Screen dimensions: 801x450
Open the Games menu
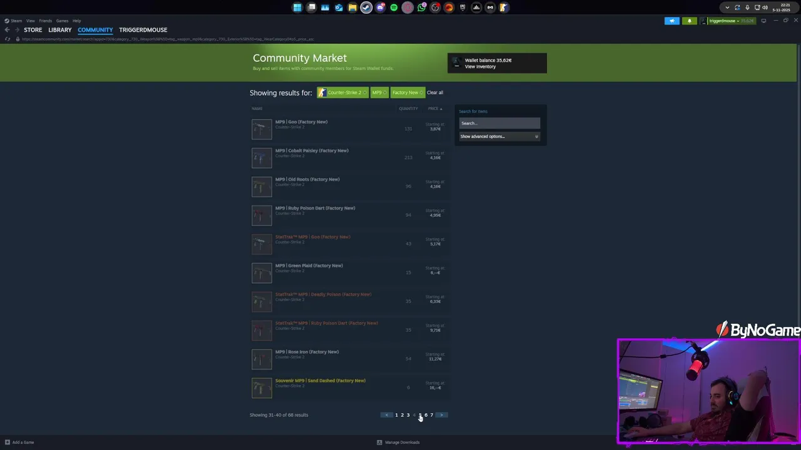(62, 21)
